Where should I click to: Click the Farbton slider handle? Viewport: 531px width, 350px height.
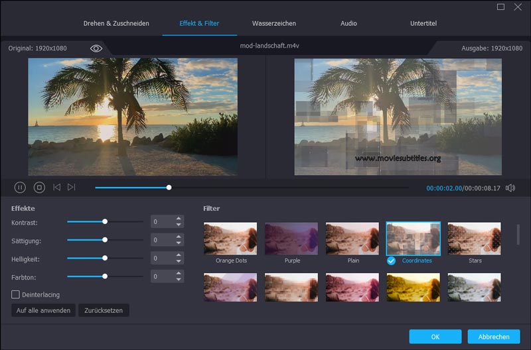(x=105, y=276)
